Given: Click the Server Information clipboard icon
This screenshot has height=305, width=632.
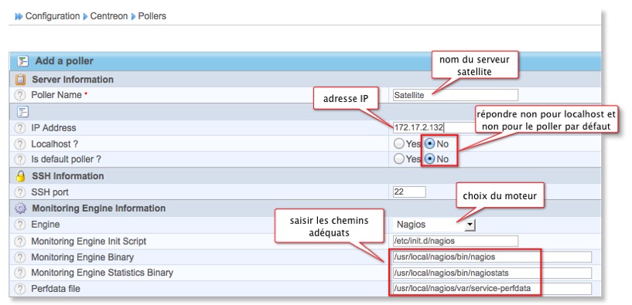Looking at the screenshot, I should pos(20,80).
